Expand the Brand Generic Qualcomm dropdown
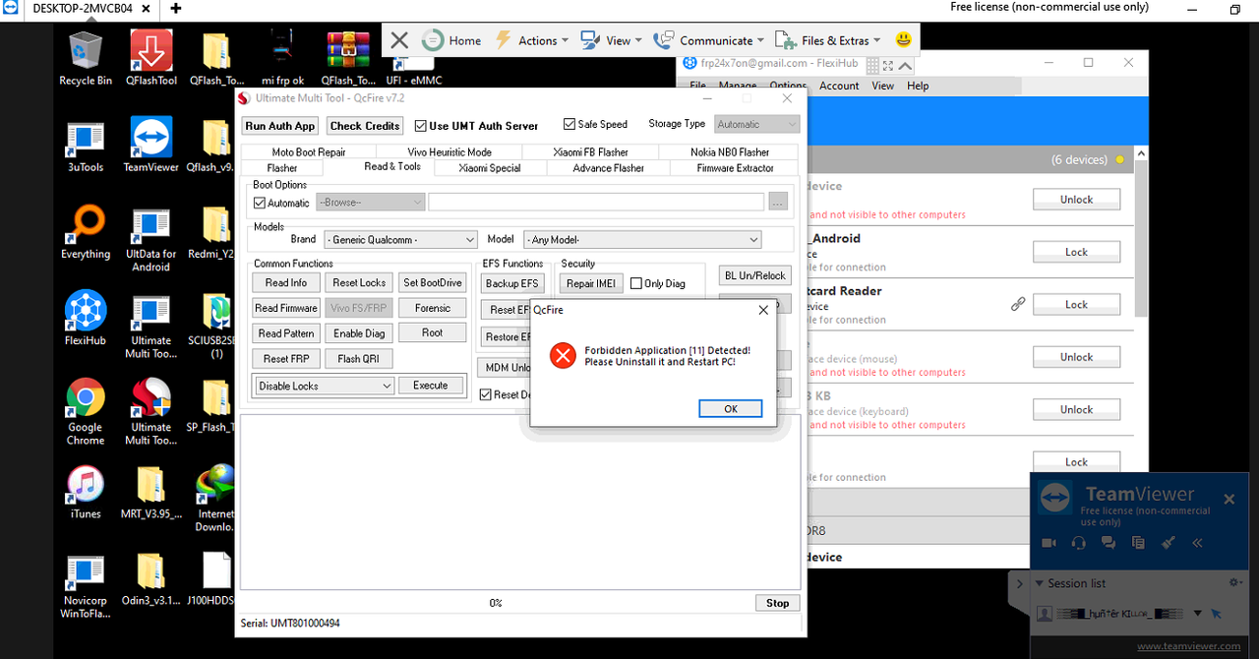Screen dimensions: 1259x659 click(x=400, y=240)
